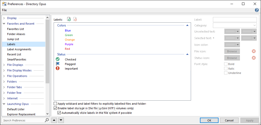Open the Favorites List page
The width and height of the screenshot is (261, 125).
[16, 29]
